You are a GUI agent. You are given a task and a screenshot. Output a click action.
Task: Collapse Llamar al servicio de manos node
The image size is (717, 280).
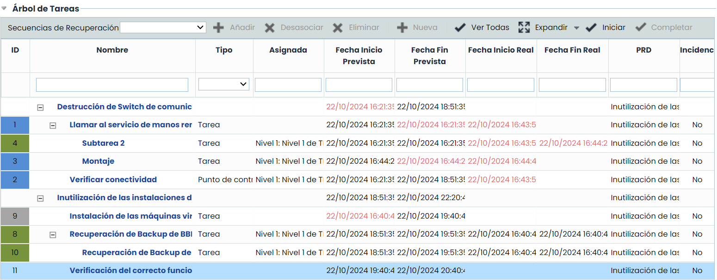click(53, 125)
